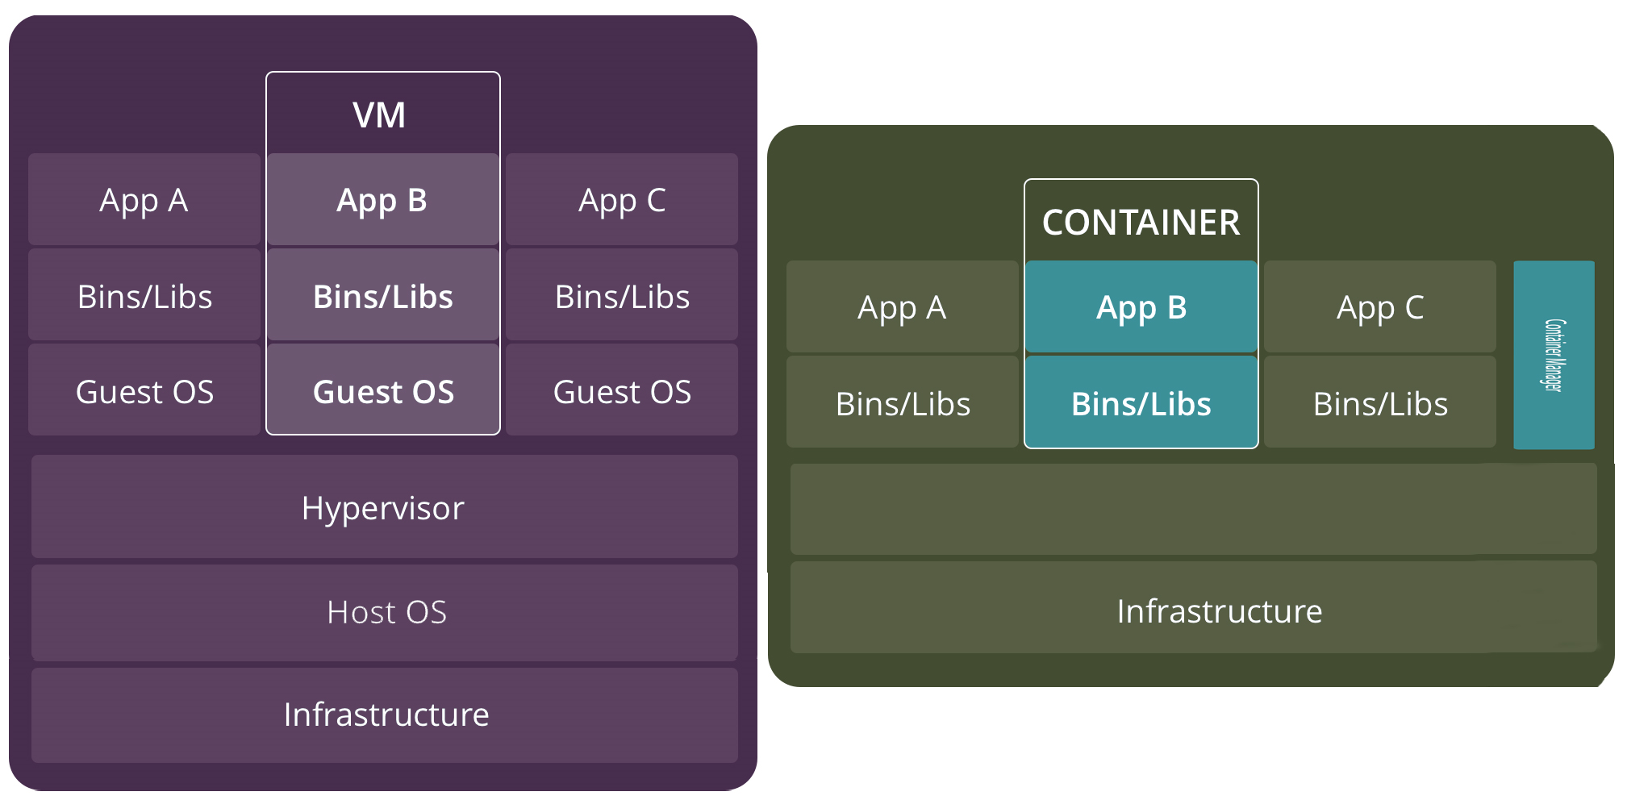This screenshot has width=1627, height=800.
Task: Click the VM title label
Action: 379,115
